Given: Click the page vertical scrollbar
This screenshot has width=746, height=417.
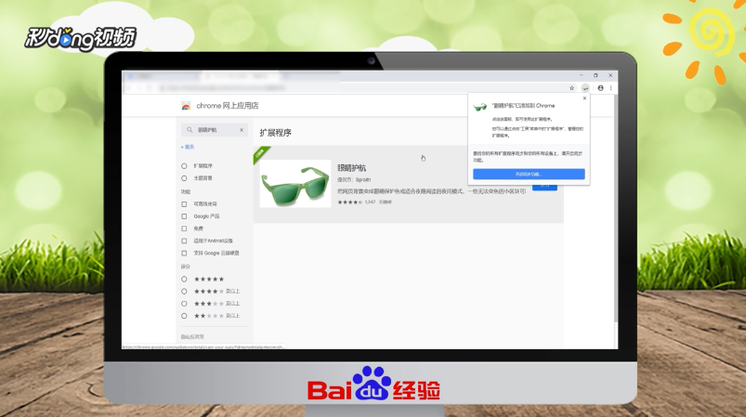Looking at the screenshot, I should (616, 209).
